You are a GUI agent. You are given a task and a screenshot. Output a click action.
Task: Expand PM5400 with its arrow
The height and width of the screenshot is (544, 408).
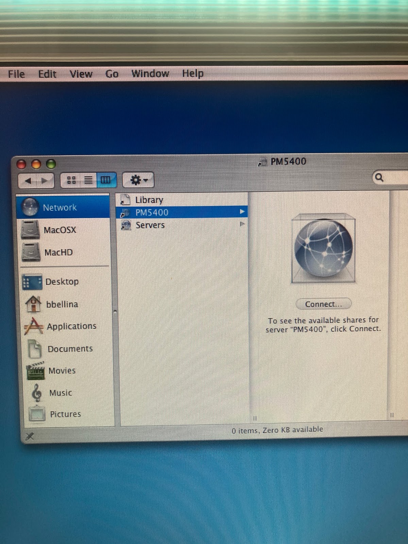tap(242, 212)
